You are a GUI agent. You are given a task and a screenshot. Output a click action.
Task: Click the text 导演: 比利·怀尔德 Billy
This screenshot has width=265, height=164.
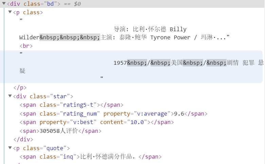tap(150, 29)
